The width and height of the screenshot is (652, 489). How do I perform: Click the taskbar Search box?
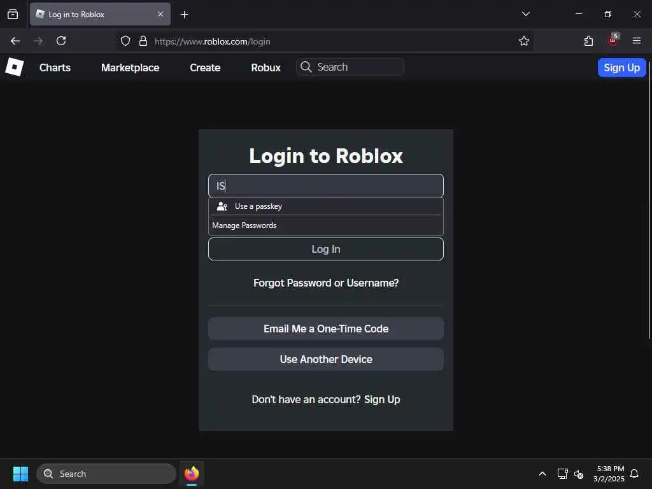click(106, 474)
